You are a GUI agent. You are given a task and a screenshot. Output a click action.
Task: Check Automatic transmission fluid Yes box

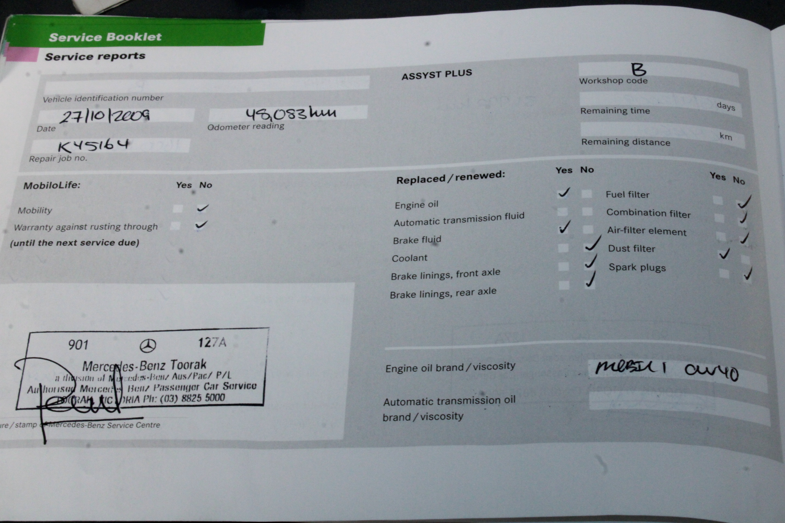click(x=563, y=211)
